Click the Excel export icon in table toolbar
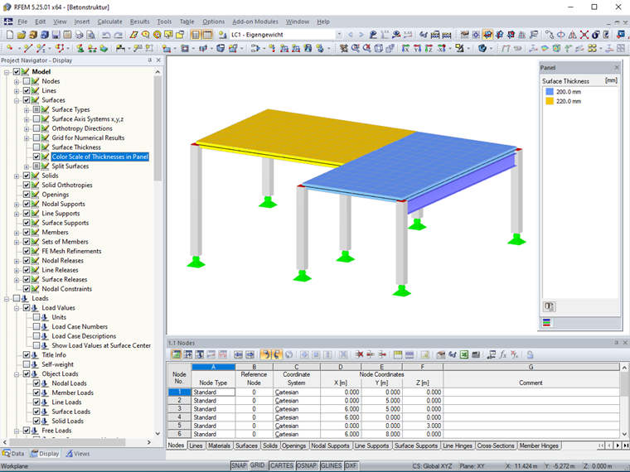 (x=464, y=354)
